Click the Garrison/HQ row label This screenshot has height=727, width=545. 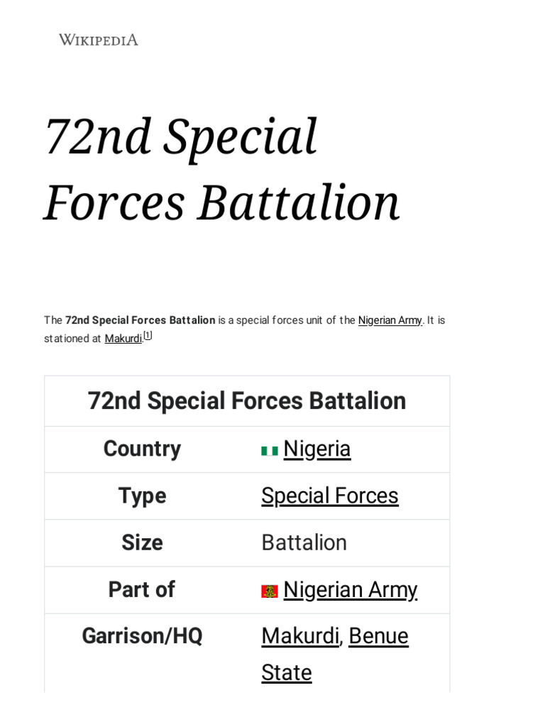pyautogui.click(x=142, y=636)
